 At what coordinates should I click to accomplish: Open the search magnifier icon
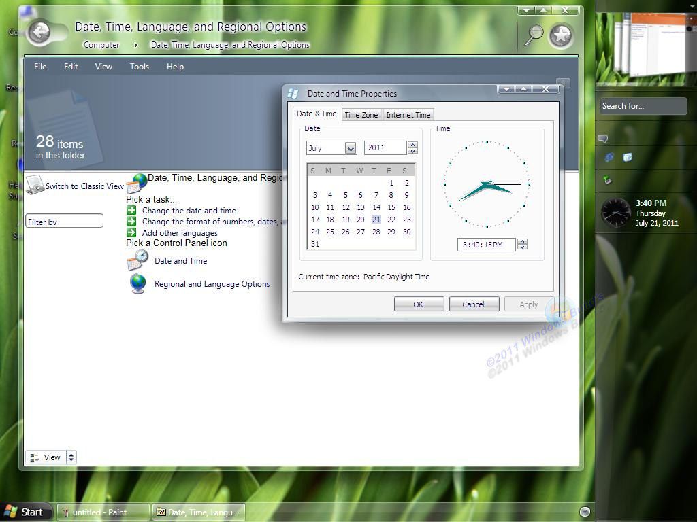tap(534, 35)
